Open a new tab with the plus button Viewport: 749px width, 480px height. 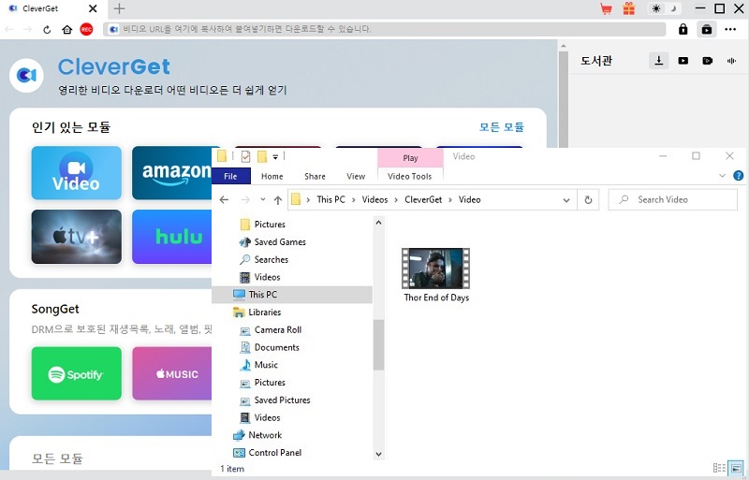tap(120, 8)
